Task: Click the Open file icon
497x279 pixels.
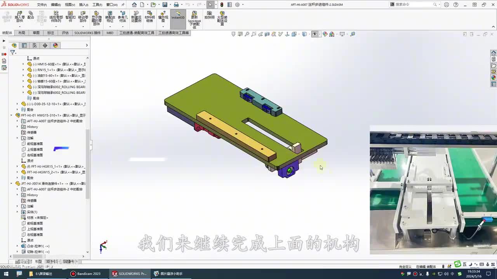Action: 153,5
